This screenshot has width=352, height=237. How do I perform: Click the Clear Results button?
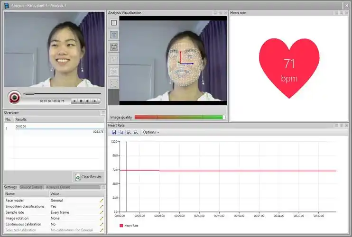[x=88, y=177]
